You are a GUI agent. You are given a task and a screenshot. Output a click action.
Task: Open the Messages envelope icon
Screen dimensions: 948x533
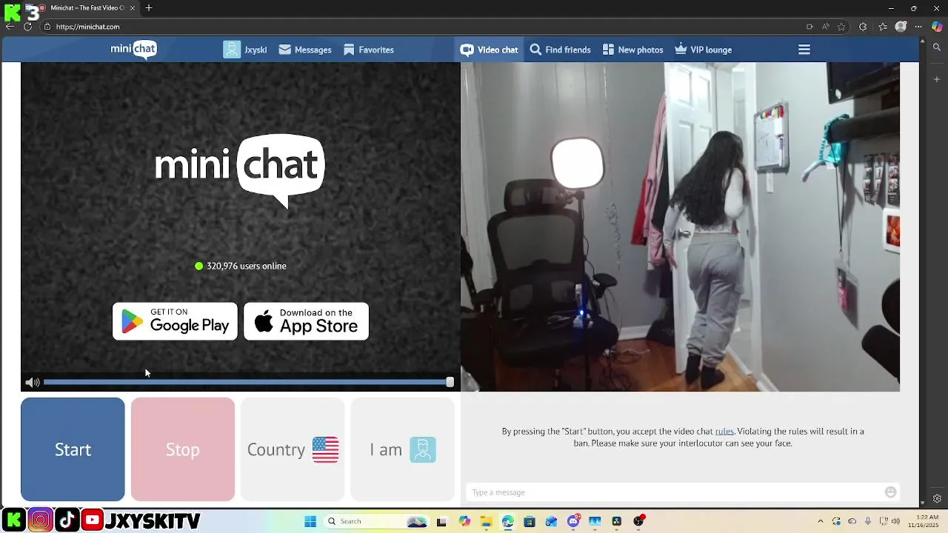click(x=284, y=50)
